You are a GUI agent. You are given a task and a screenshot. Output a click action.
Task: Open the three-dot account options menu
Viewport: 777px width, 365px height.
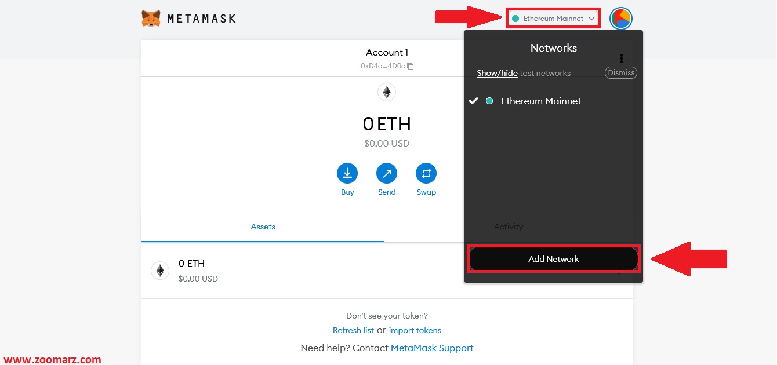pos(621,59)
